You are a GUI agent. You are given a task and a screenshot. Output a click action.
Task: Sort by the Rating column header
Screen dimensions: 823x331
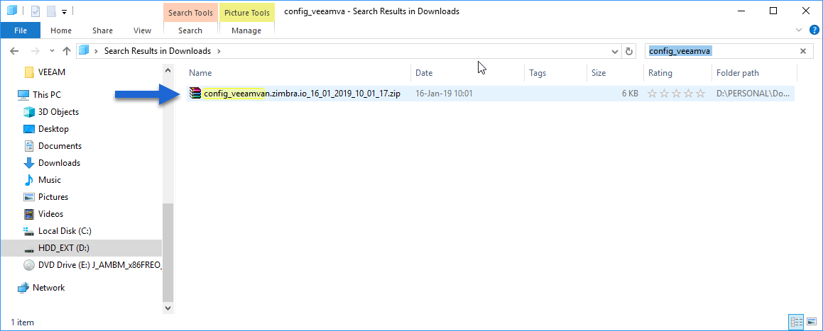677,73
